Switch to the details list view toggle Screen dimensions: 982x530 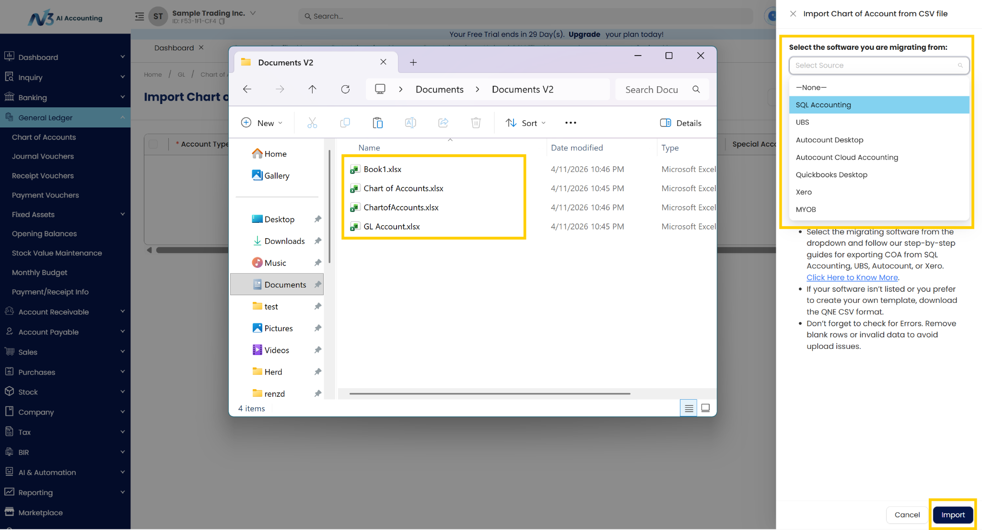(689, 408)
